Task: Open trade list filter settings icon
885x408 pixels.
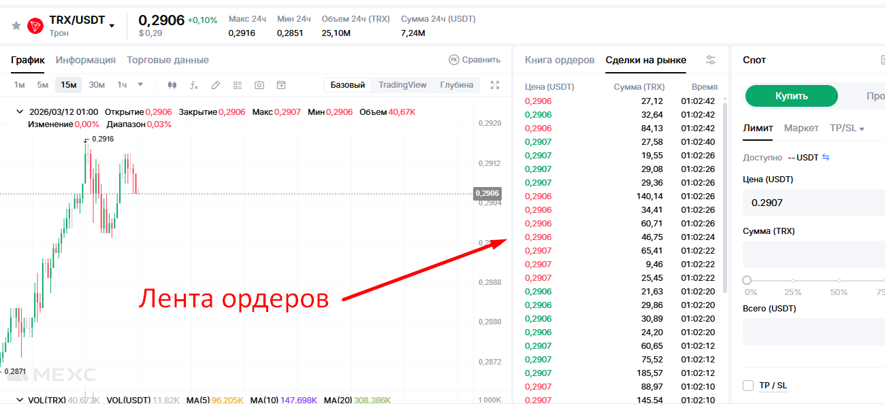Action: pos(711,60)
